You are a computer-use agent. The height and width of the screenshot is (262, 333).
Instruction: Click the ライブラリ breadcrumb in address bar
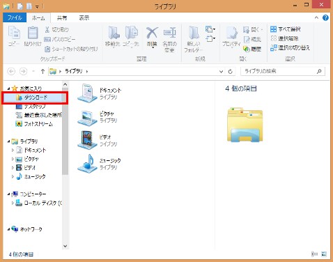pos(74,71)
